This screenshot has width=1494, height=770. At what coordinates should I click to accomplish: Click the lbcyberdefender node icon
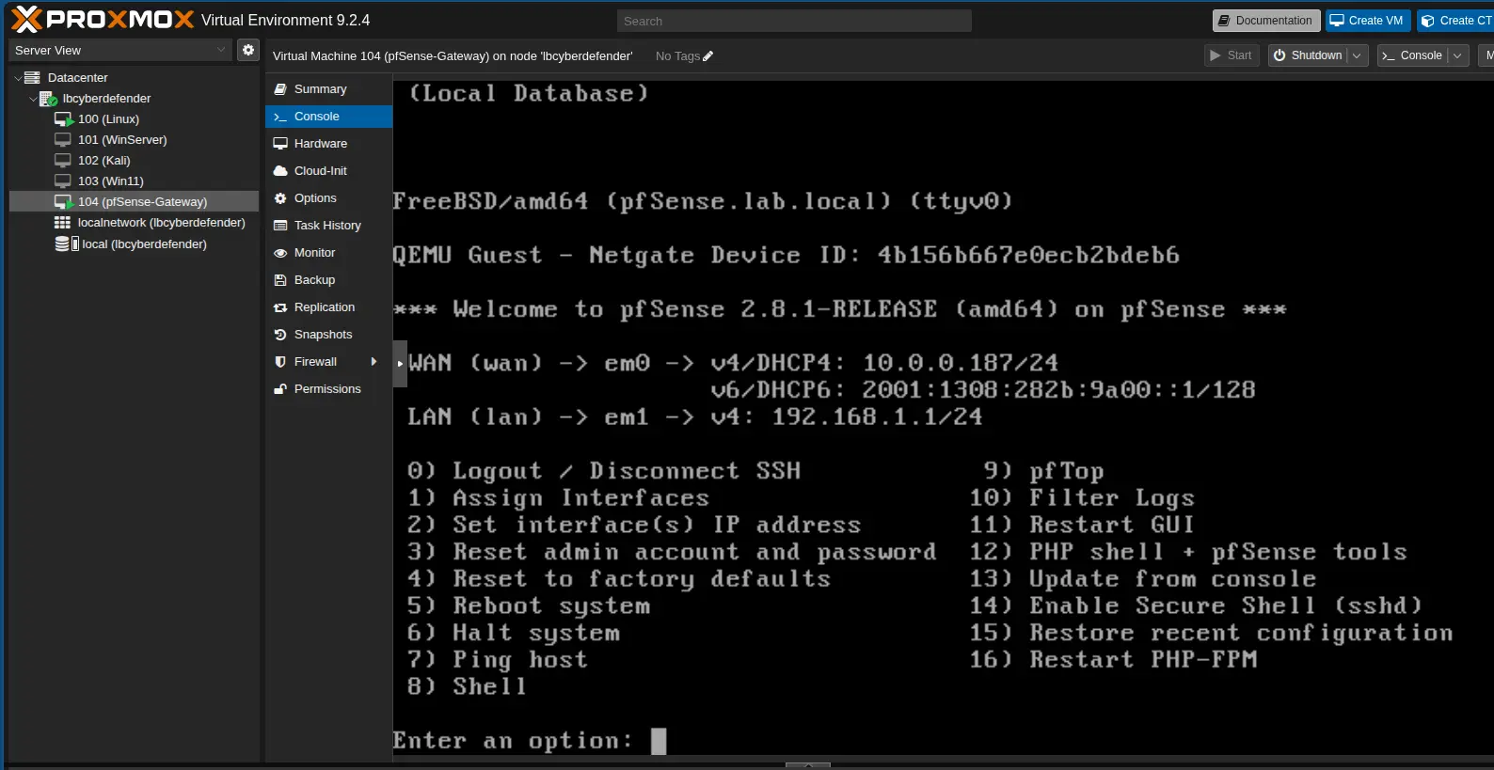[x=48, y=99]
